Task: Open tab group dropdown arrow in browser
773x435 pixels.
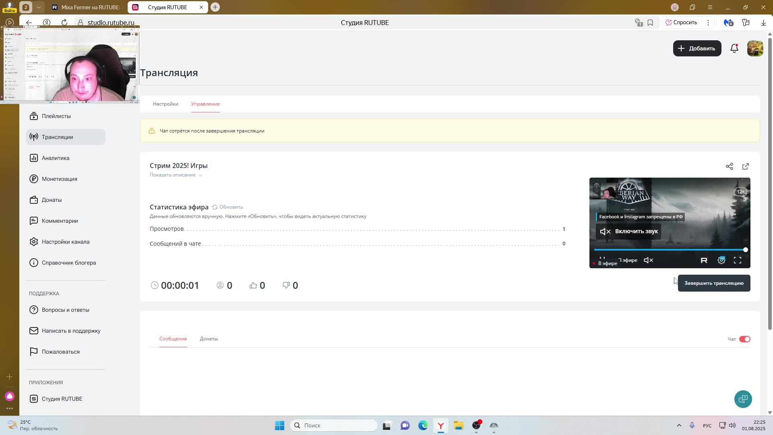Action: pyautogui.click(x=39, y=7)
